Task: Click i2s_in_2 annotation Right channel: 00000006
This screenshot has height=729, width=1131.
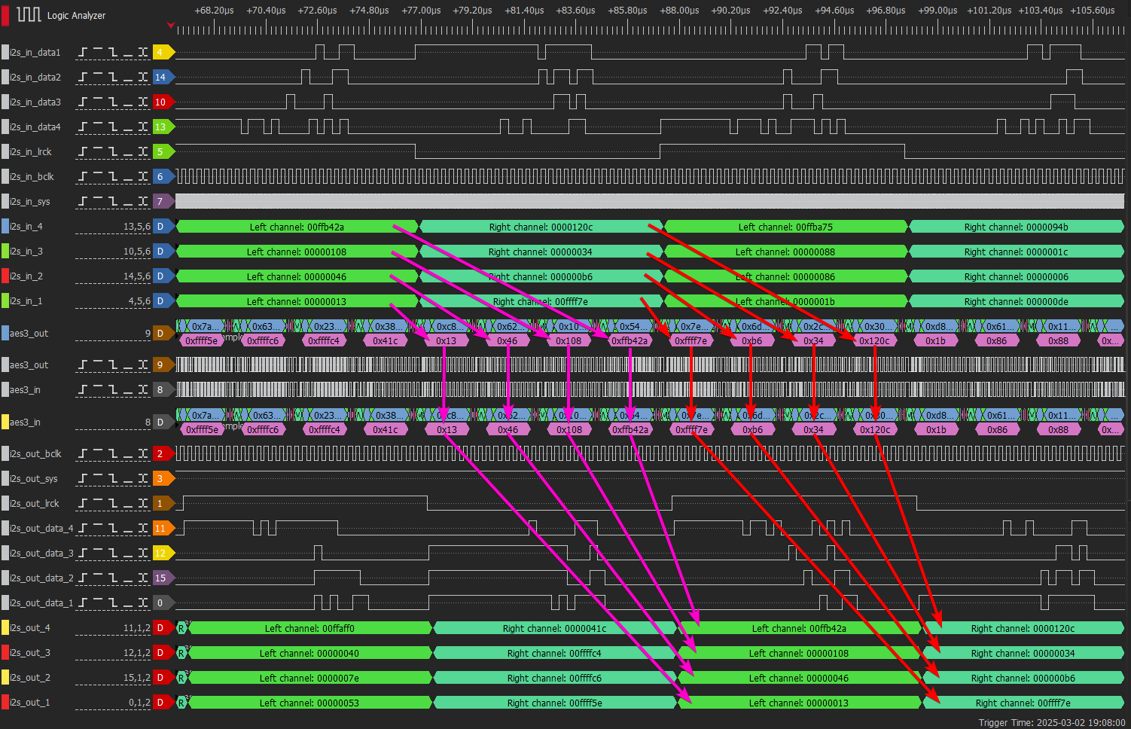Action: [x=1017, y=276]
